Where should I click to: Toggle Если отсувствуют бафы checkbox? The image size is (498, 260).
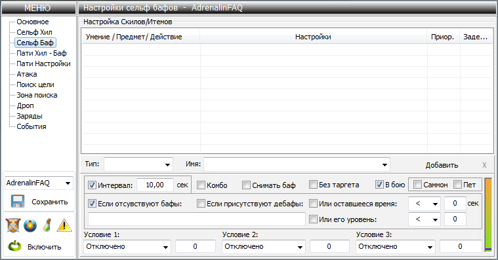coord(92,204)
